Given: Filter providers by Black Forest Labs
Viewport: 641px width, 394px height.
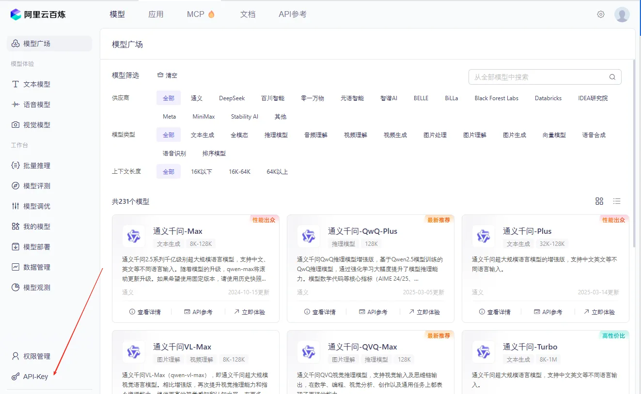Looking at the screenshot, I should 497,98.
